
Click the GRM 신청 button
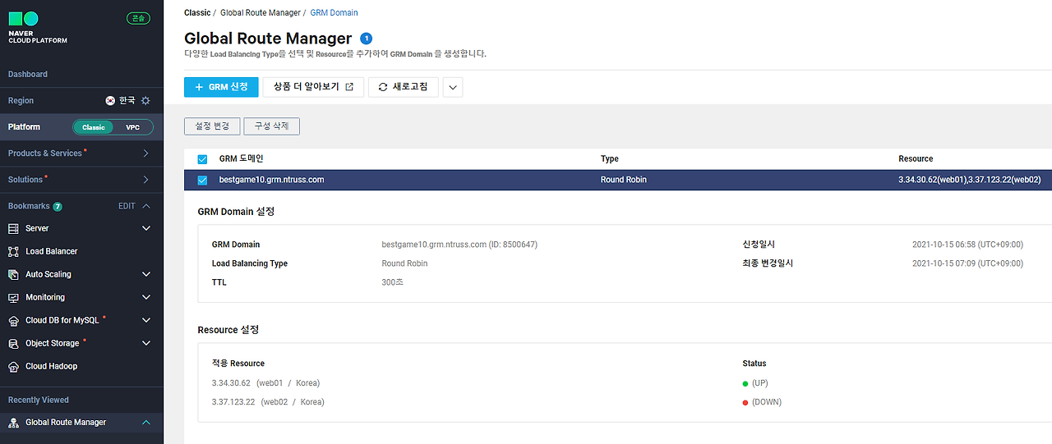click(x=221, y=87)
